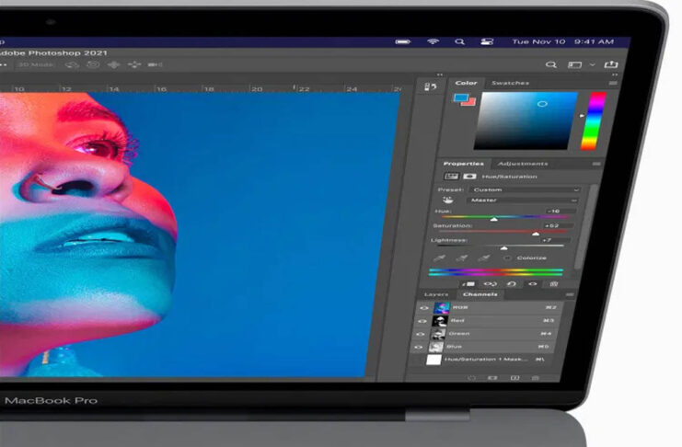Toggle visibility of the RGB channel
Image resolution: width=682 pixels, height=447 pixels.
pyautogui.click(x=423, y=308)
